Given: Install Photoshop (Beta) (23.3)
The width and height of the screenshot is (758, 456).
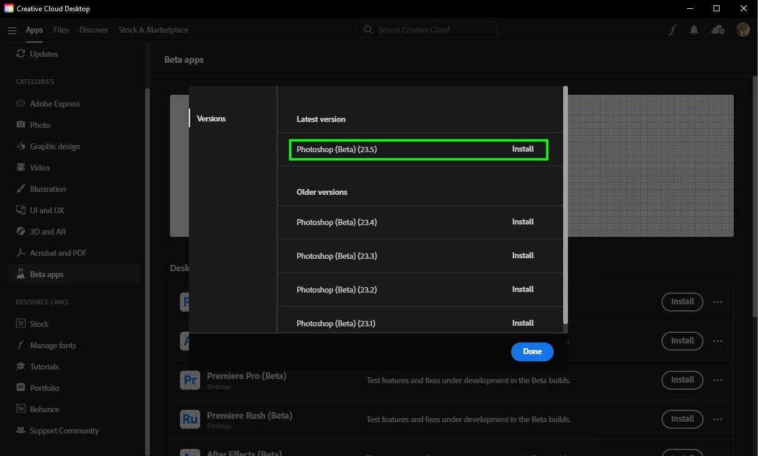Looking at the screenshot, I should point(523,256).
